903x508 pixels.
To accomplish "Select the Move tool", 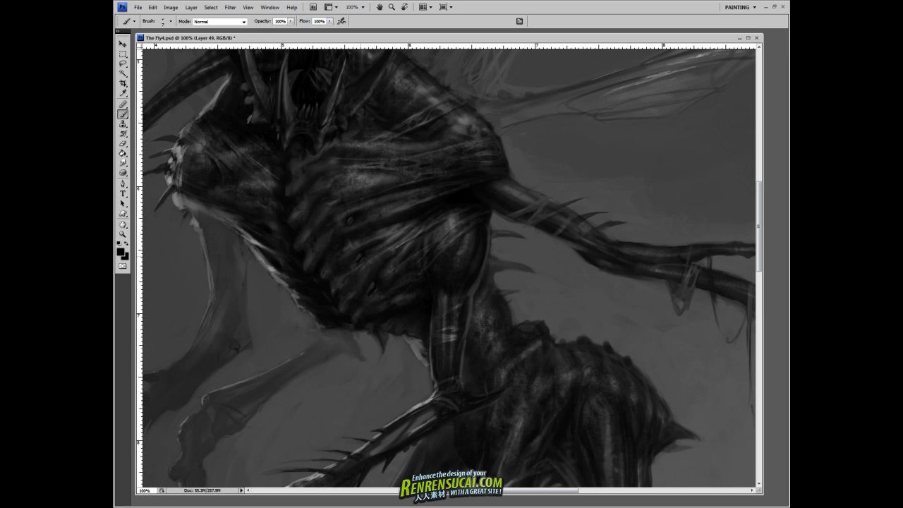I will 123,44.
